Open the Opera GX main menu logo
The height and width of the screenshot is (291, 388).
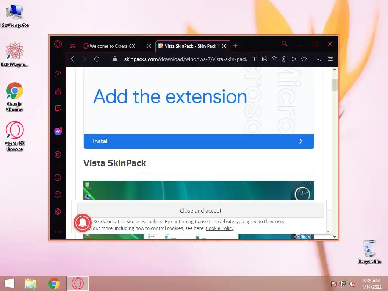click(x=58, y=44)
